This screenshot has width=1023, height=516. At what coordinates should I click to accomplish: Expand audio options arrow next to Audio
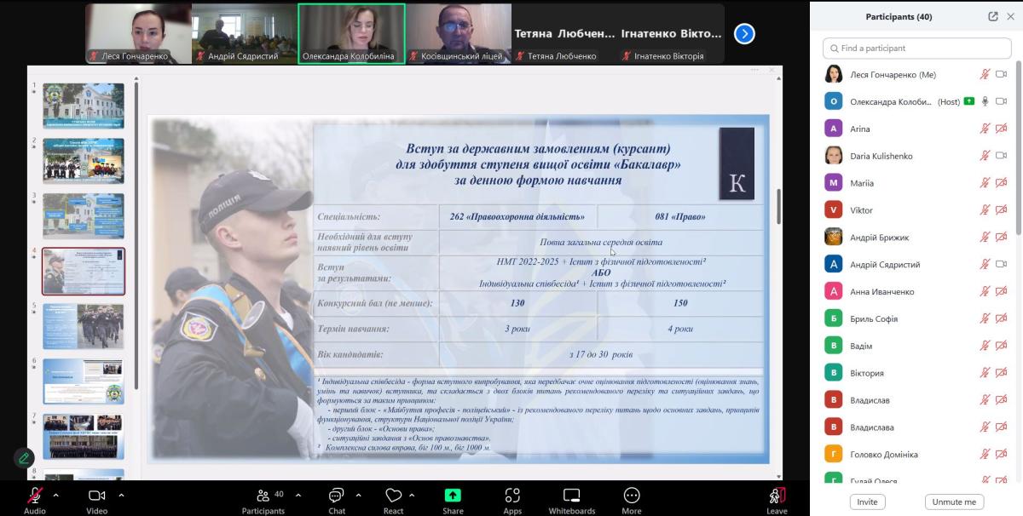56,495
